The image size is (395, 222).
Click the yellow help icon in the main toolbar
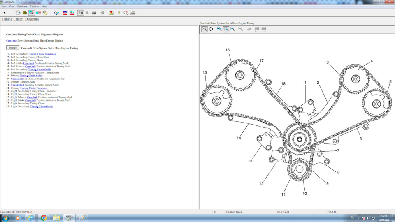(119, 13)
